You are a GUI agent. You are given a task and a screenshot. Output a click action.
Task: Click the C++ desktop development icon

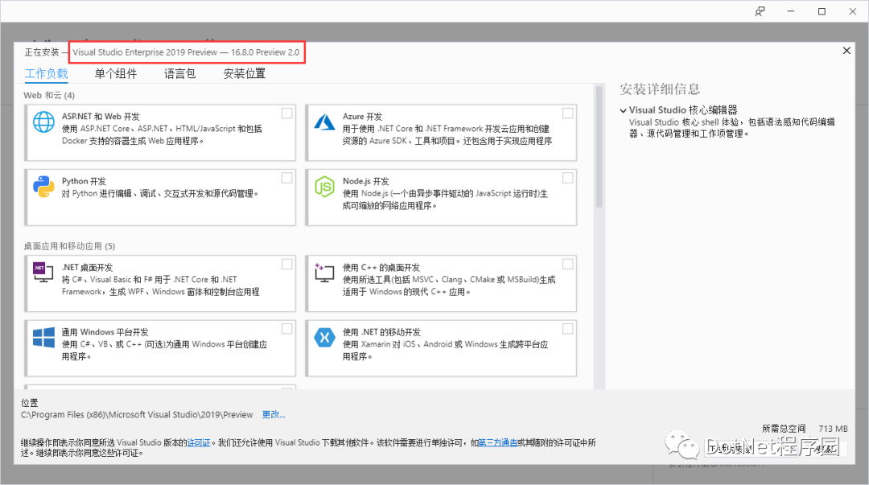pos(325,272)
